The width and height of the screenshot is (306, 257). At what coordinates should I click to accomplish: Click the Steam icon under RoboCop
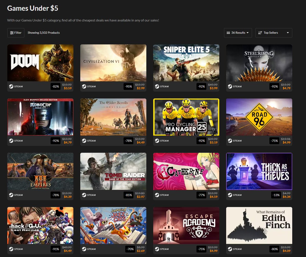[x=11, y=141]
